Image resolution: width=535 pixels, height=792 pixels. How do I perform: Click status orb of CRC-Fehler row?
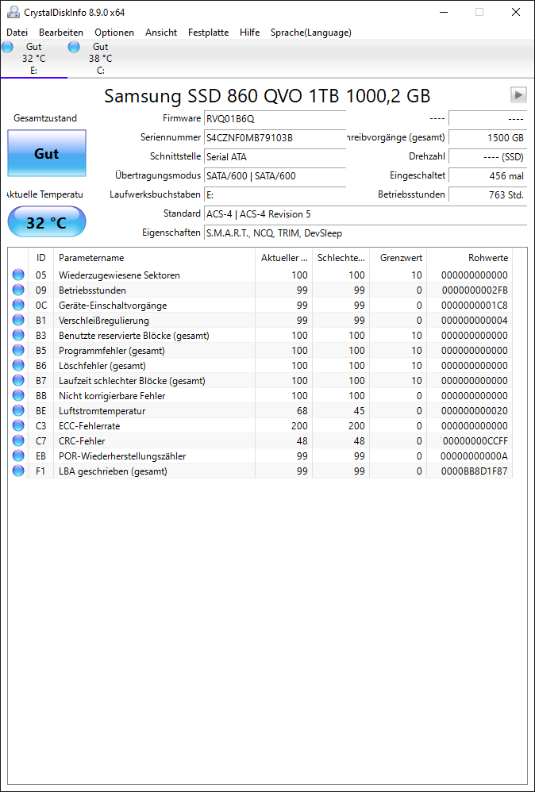(18, 441)
